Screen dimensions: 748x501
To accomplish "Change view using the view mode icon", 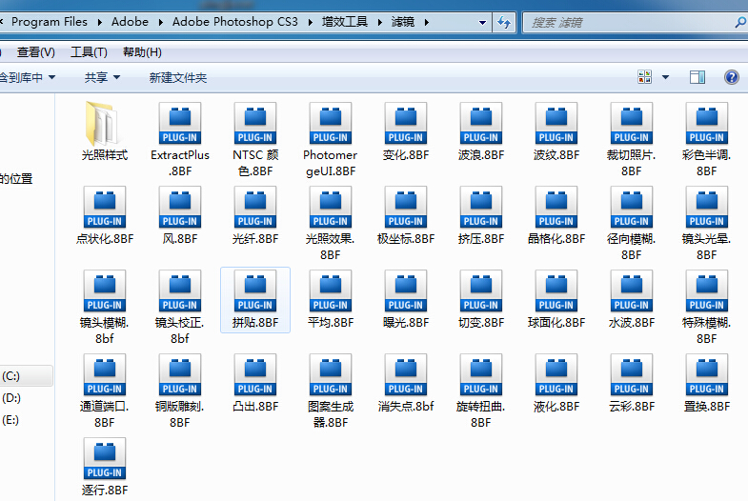I will 644,77.
